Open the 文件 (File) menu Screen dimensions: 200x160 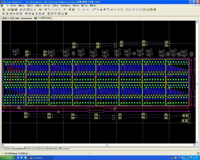(x=12, y=5)
